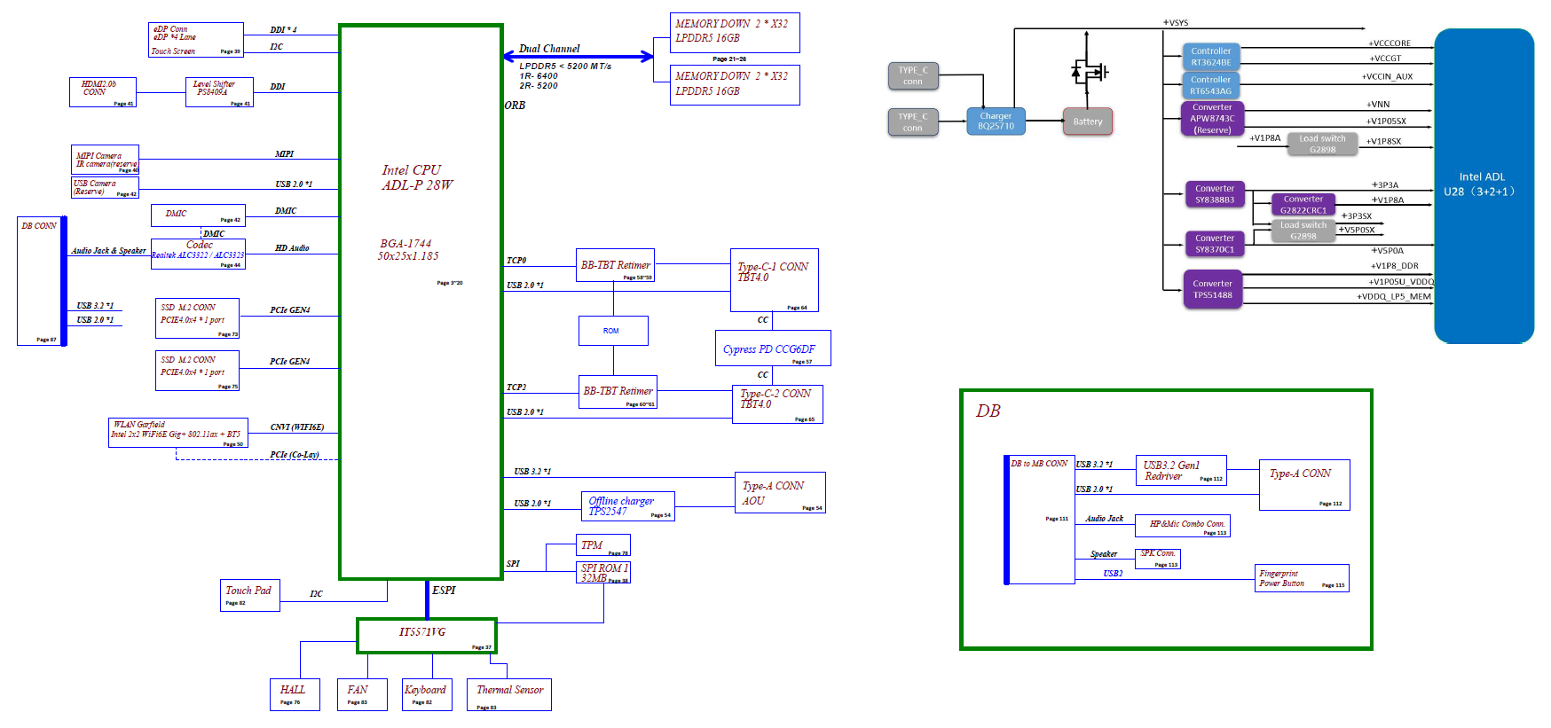The width and height of the screenshot is (1551, 728).
Task: Select the Cypress PD CCG6DF block
Action: [773, 348]
